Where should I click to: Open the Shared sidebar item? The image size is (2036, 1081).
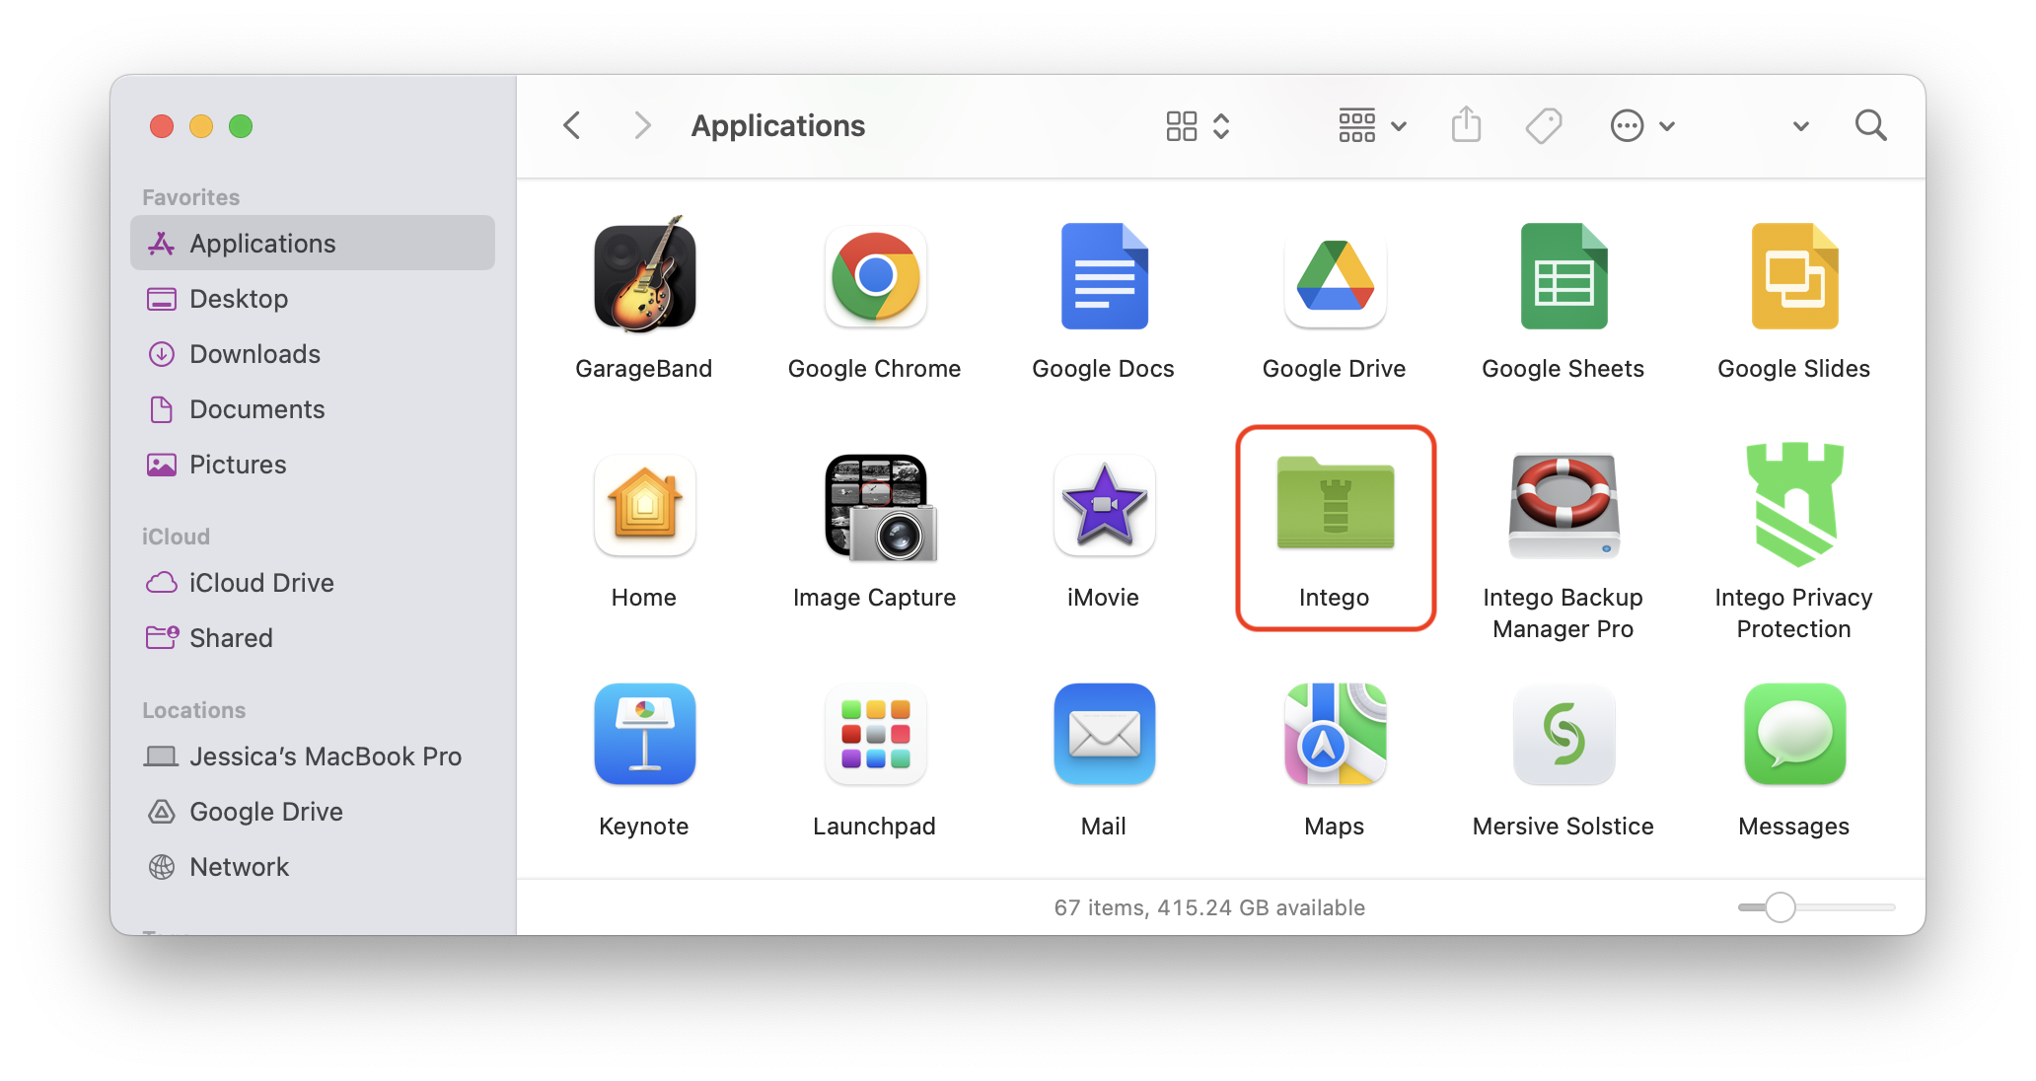pos(313,637)
